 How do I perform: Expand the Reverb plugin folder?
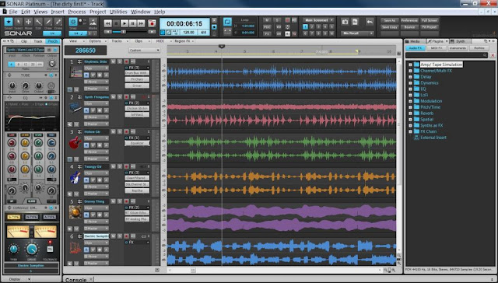pyautogui.click(x=410, y=114)
